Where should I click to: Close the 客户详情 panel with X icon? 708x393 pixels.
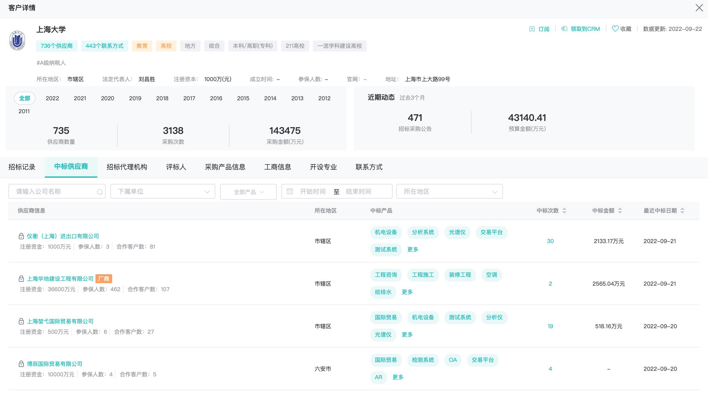point(699,8)
